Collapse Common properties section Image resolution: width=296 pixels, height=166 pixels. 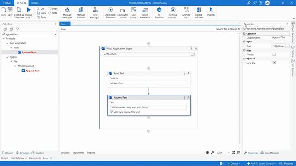[244, 34]
